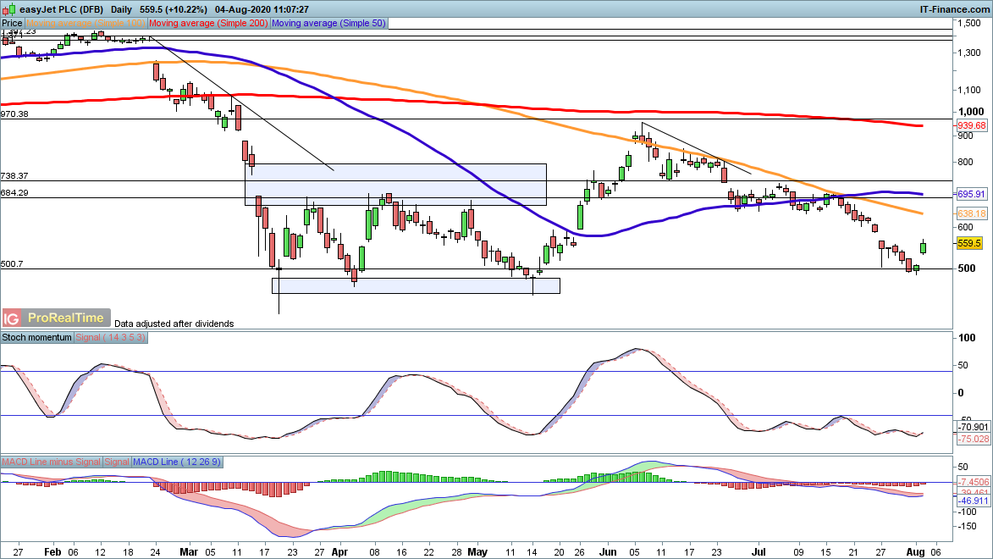Image resolution: width=993 pixels, height=559 pixels.
Task: Click the IG logo icon
Action: (x=12, y=318)
